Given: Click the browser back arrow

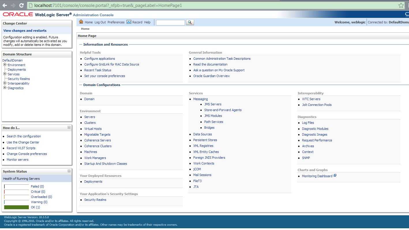Looking at the screenshot, I should (5, 5).
